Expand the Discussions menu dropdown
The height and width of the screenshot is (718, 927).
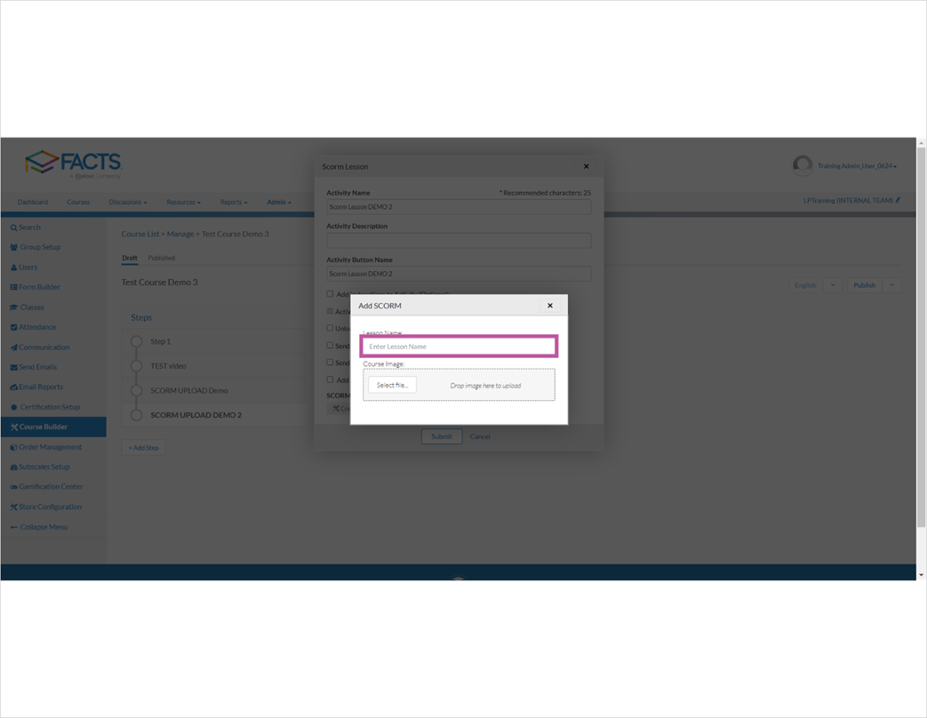point(127,202)
